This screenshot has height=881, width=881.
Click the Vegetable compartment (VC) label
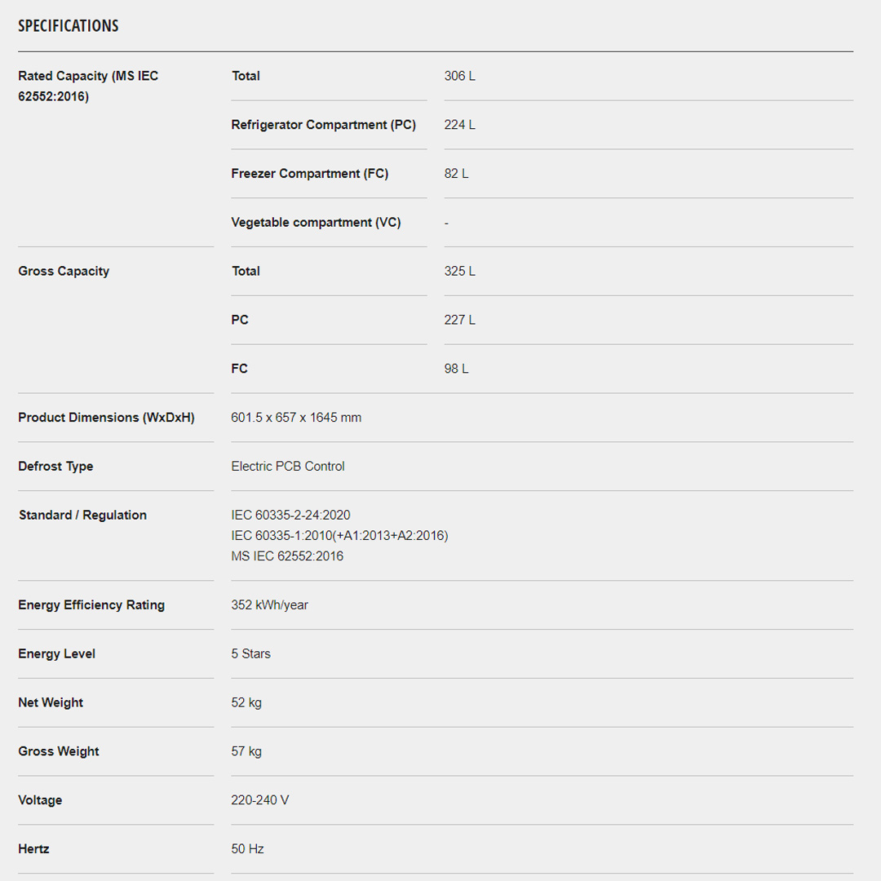point(316,223)
